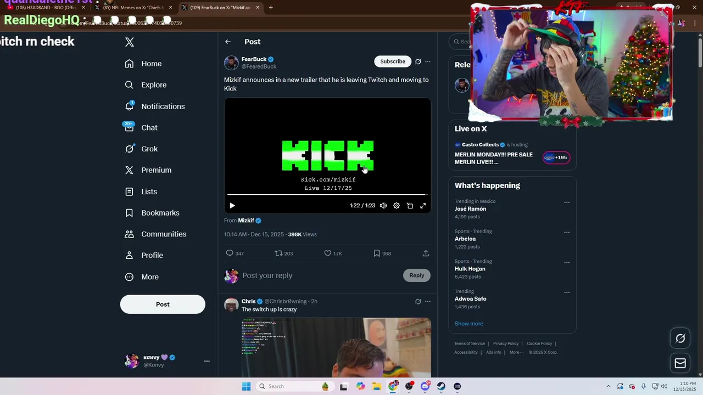Viewport: 703px width, 395px height.
Task: Open the image in Chris's reply
Action: (x=336, y=347)
